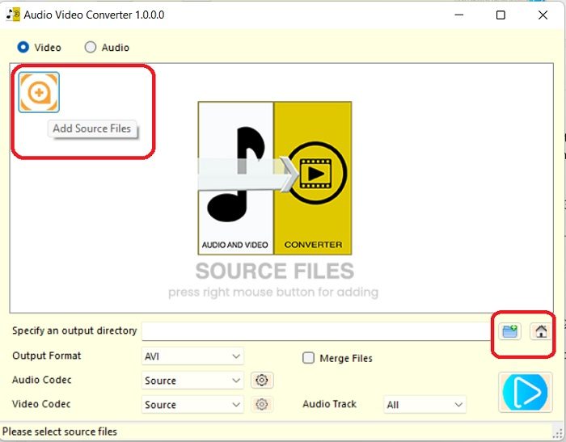Viewport: 566px width, 442px height.
Task: Start conversion with the play button
Action: click(526, 392)
